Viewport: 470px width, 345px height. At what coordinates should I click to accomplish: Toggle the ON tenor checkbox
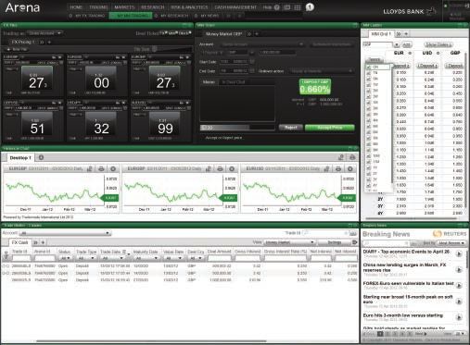(x=369, y=67)
